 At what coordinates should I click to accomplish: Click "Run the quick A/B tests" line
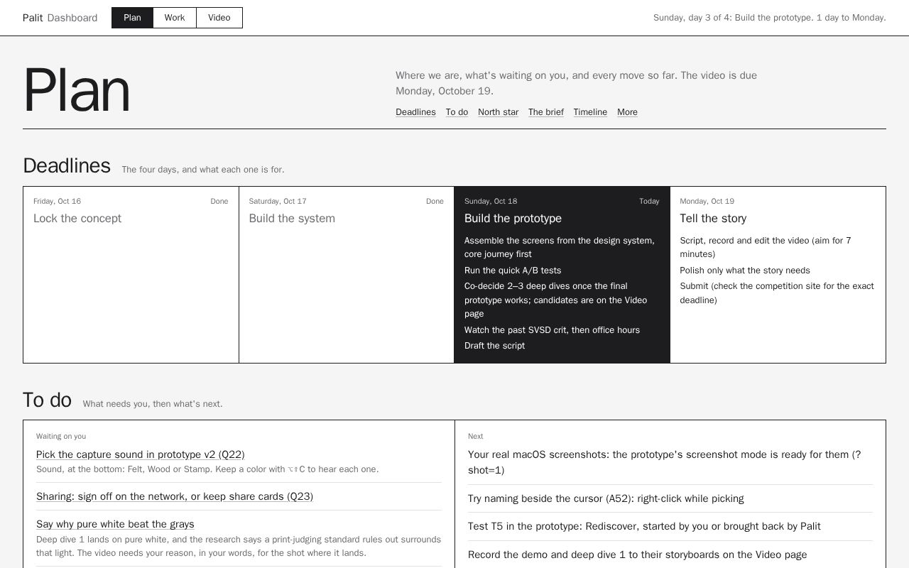[x=513, y=271]
